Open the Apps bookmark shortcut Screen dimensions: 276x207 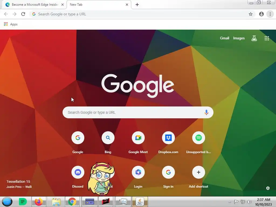(11, 24)
